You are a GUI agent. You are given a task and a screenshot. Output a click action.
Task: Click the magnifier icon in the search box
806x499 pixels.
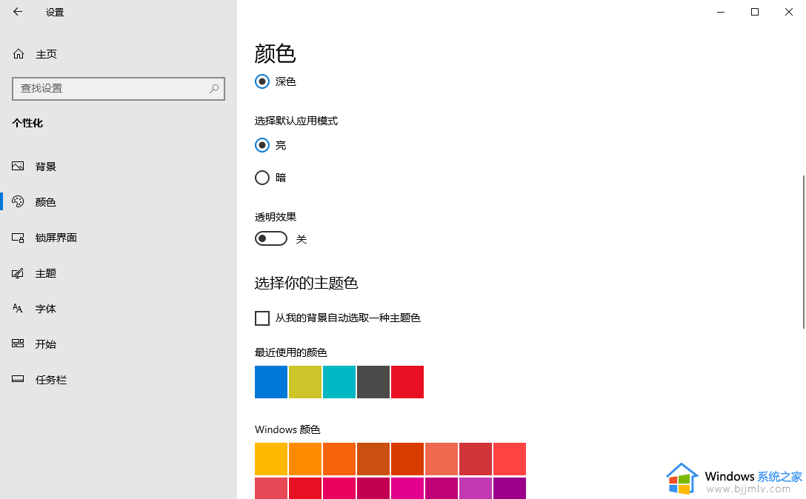[214, 88]
